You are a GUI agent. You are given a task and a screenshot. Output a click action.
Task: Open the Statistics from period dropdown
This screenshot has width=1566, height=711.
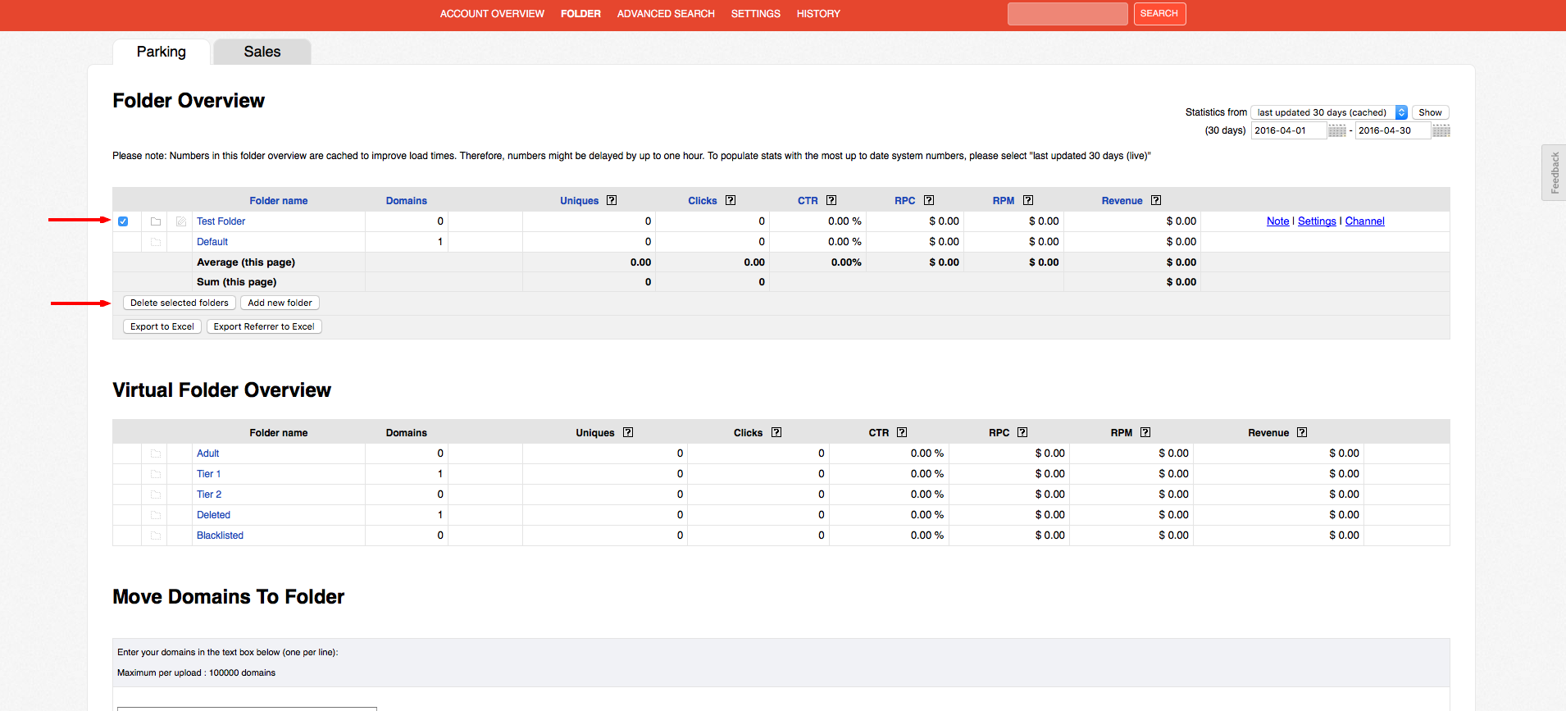[1328, 112]
